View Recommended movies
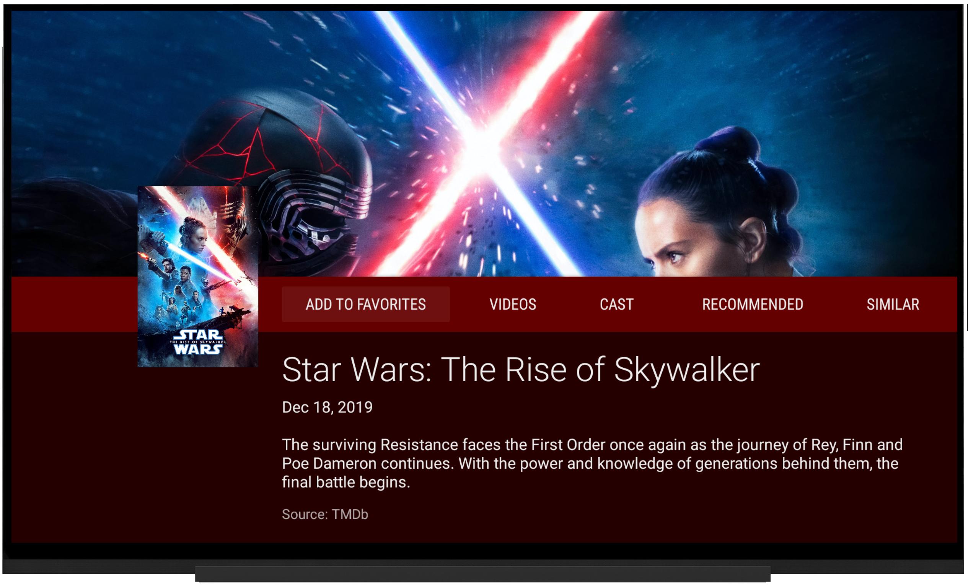The height and width of the screenshot is (587, 968). pos(752,304)
